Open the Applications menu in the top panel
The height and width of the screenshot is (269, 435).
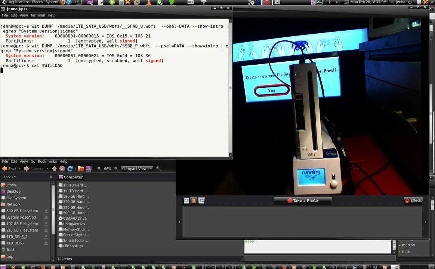point(19,2)
